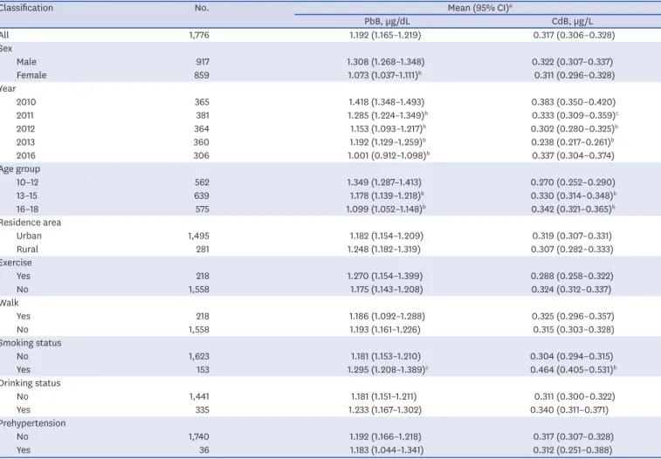Viewport: 661px width, 459px height.
Task: Click the "13–15" age group row
Action: pos(27,195)
